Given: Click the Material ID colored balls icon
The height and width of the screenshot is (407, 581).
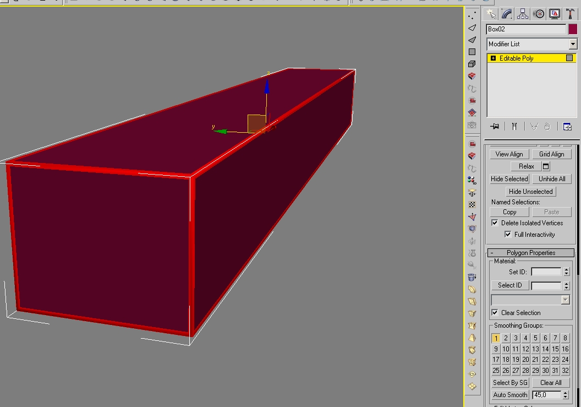Looking at the screenshot, I should [472, 180].
